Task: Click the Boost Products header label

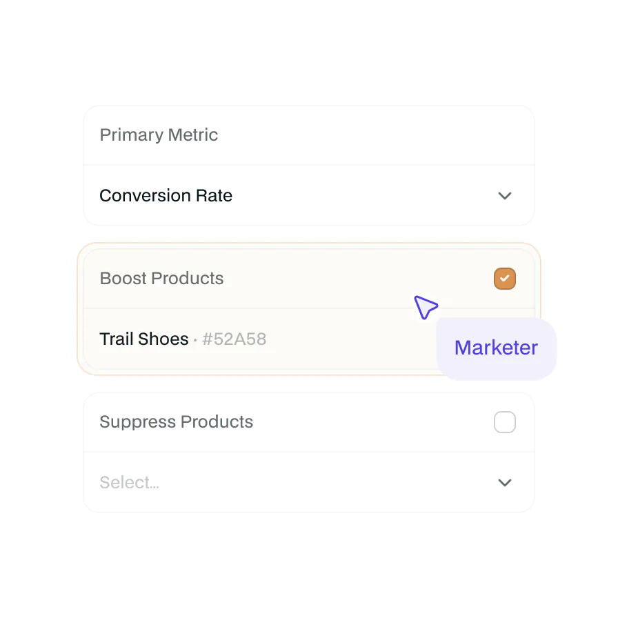Action: 161,279
